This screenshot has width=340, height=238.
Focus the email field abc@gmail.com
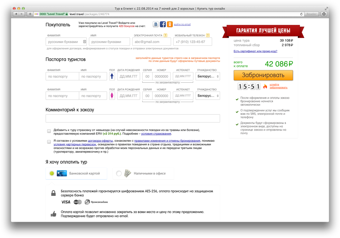[152, 42]
